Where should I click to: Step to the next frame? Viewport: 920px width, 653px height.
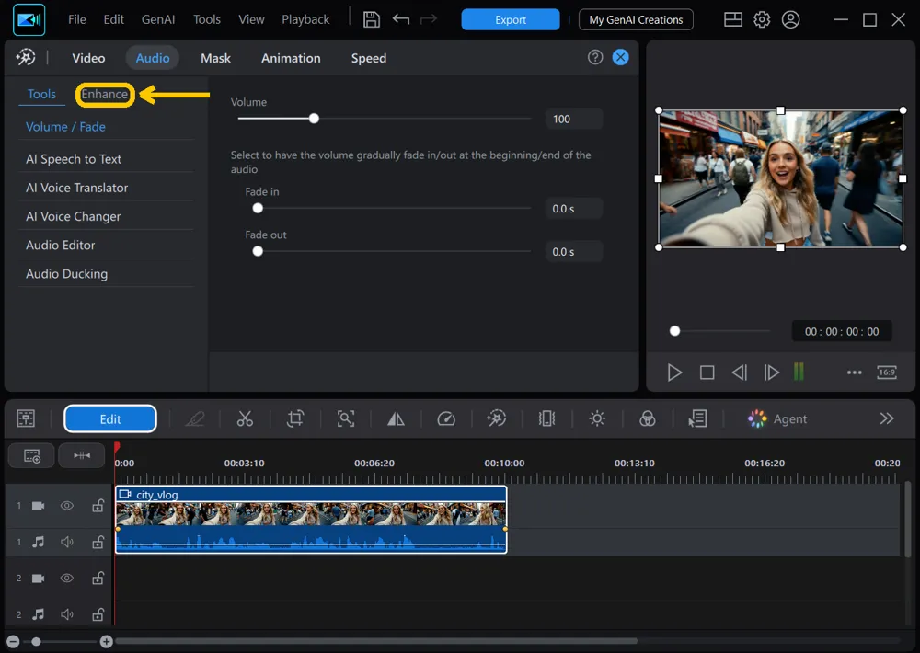point(772,372)
